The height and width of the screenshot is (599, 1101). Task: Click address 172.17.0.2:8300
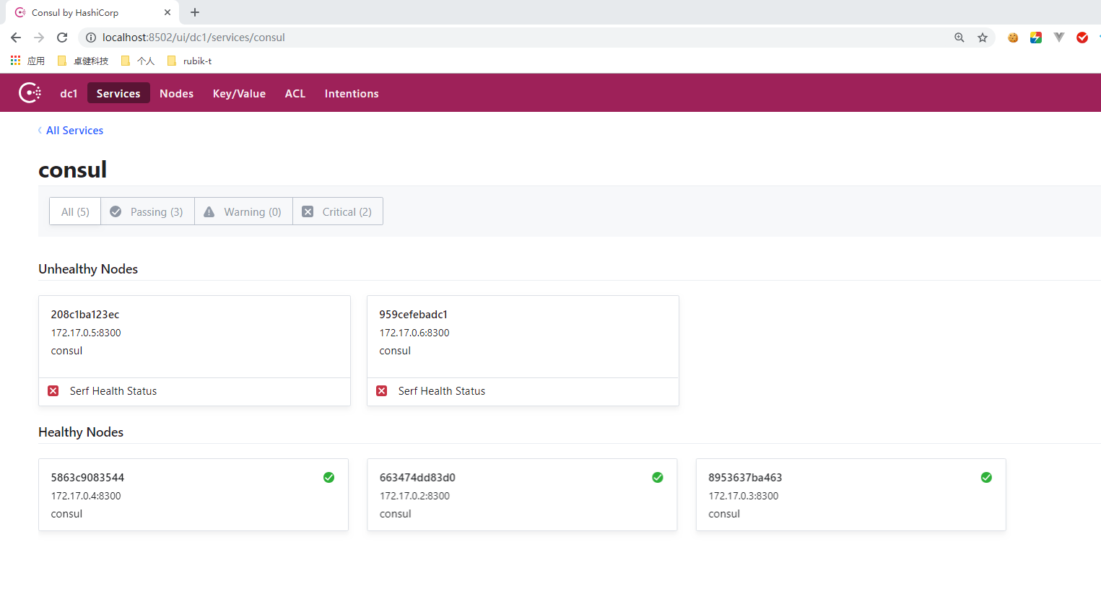point(414,496)
